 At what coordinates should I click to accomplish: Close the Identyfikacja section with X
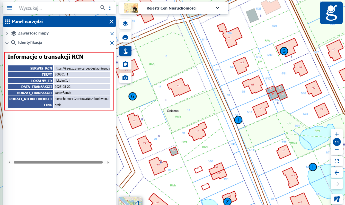[x=112, y=43]
